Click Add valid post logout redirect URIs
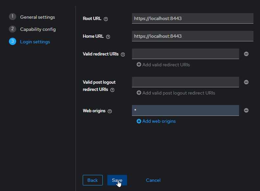Viewport: 260px width, 191px height. point(176,93)
